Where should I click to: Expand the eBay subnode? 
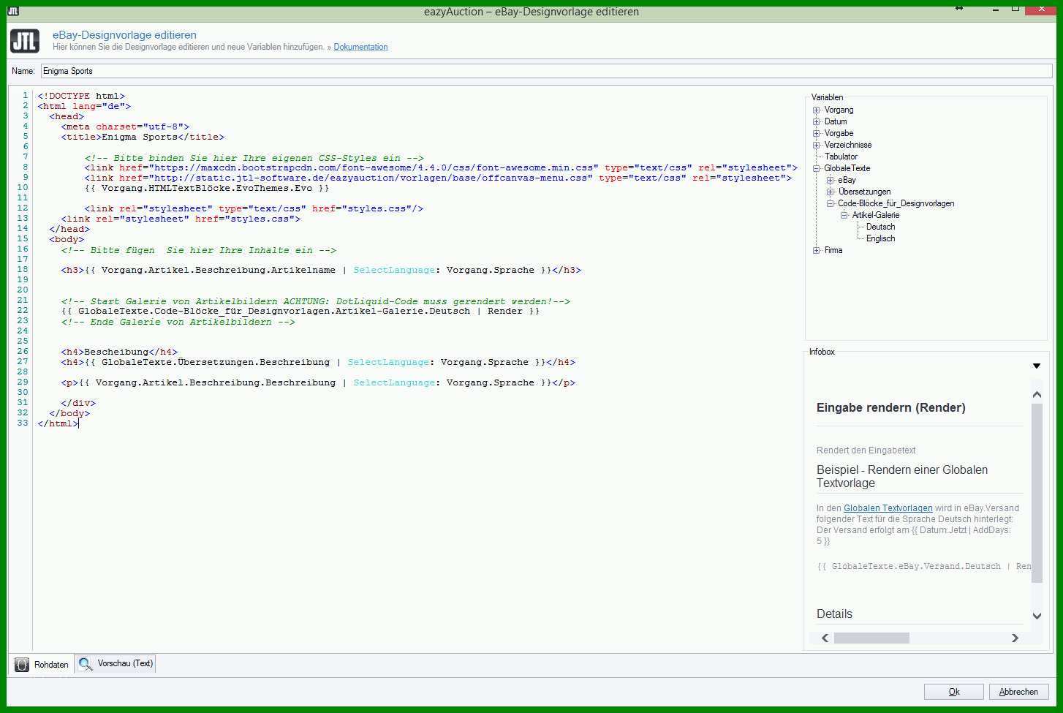coord(830,180)
